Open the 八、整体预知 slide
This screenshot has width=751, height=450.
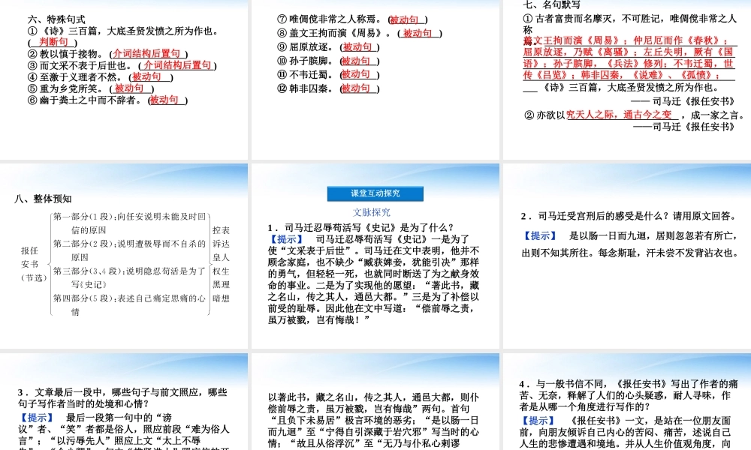pos(124,256)
